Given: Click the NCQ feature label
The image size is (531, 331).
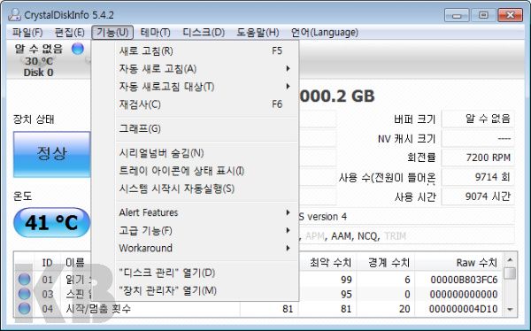Looking at the screenshot, I should pyautogui.click(x=367, y=235).
